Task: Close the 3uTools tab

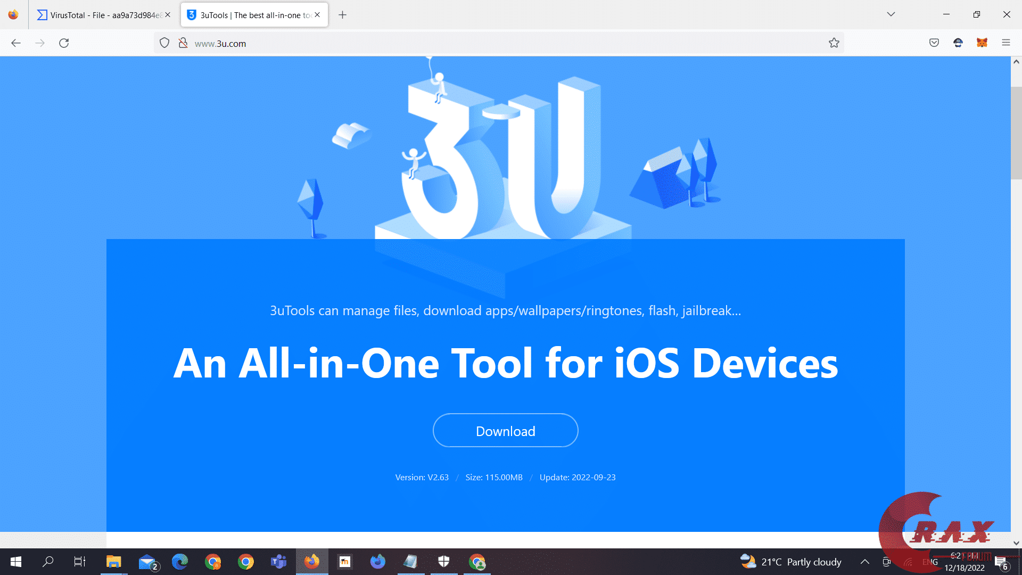Action: click(317, 15)
